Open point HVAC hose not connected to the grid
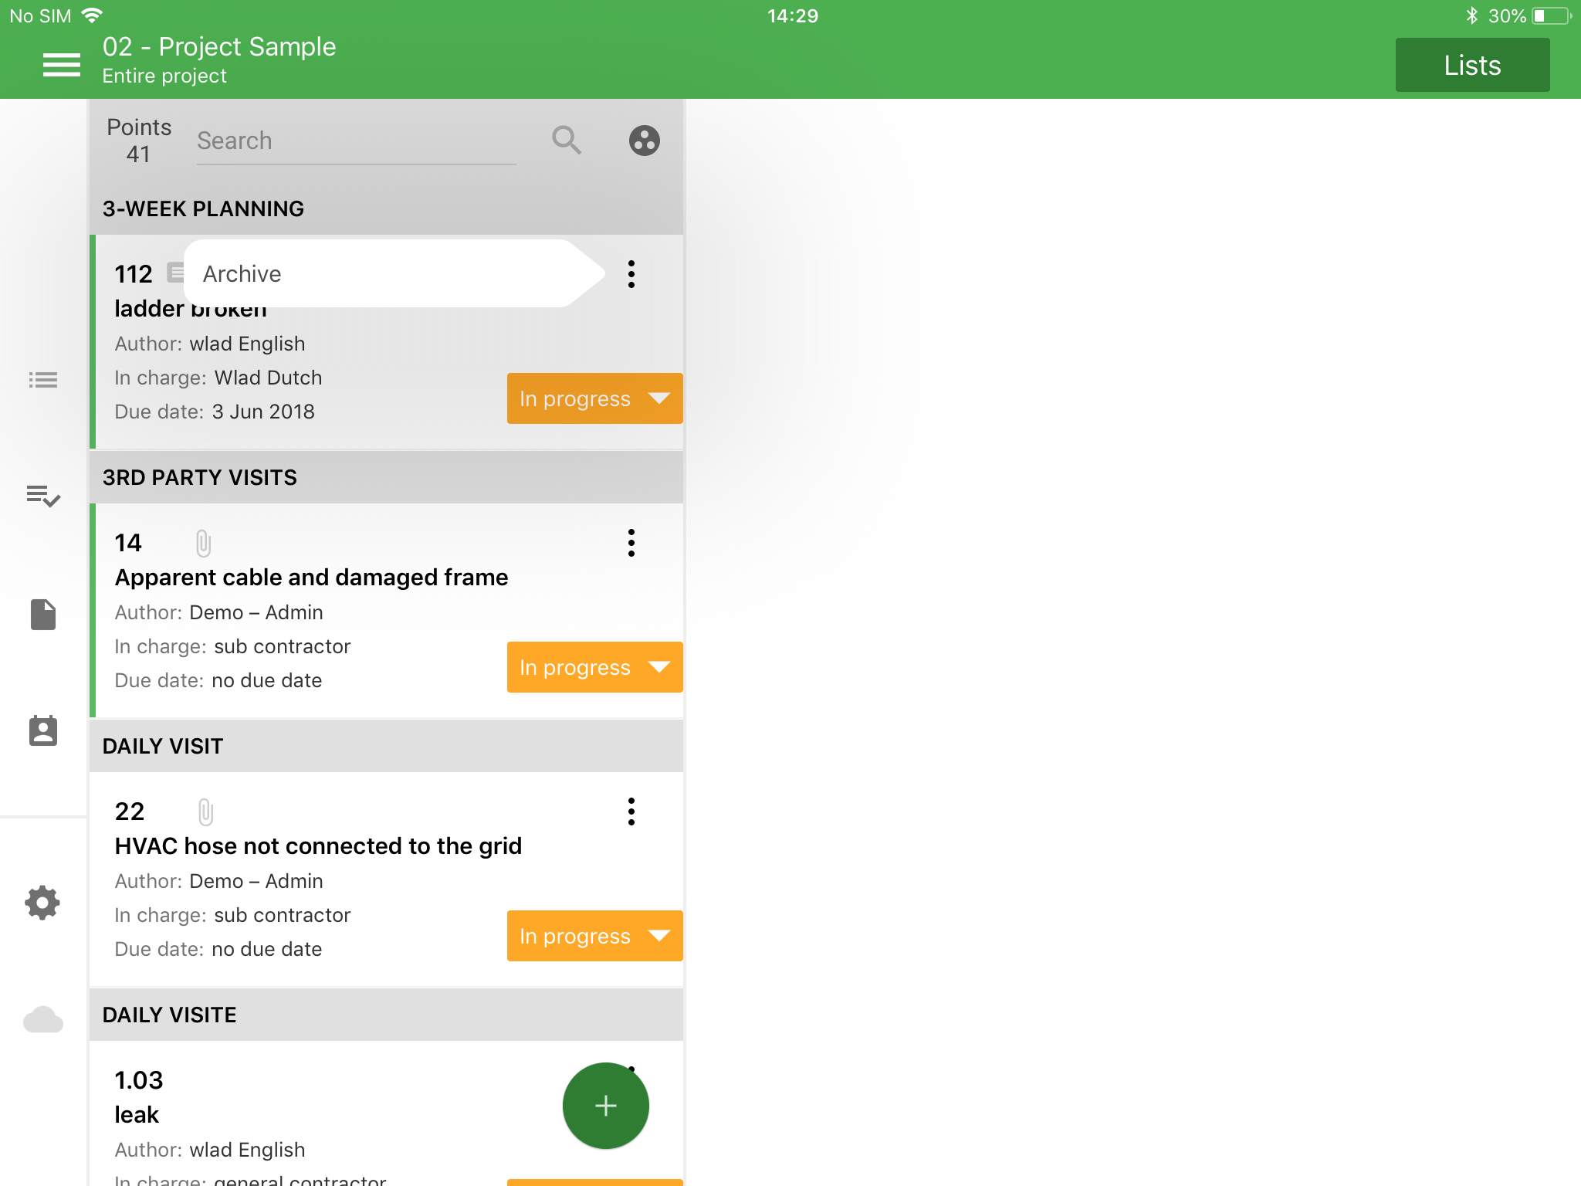The width and height of the screenshot is (1581, 1186). point(318,846)
